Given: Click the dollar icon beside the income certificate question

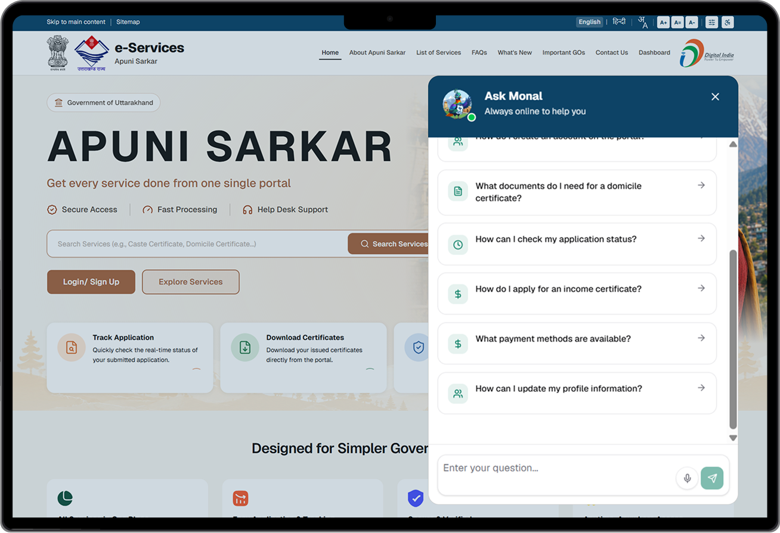Looking at the screenshot, I should pyautogui.click(x=458, y=294).
